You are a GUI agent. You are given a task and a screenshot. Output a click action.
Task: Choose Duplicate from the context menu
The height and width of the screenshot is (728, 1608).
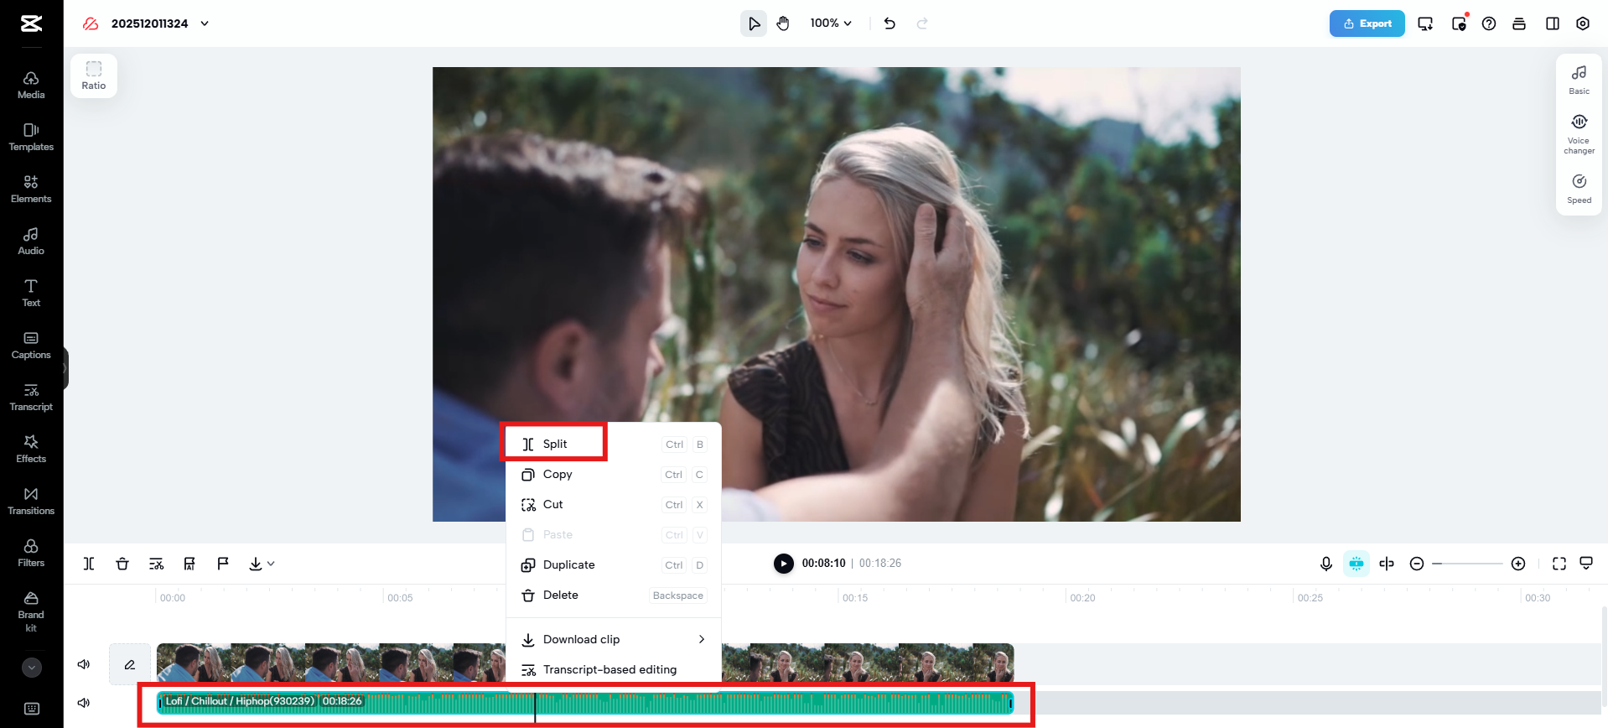(614, 564)
